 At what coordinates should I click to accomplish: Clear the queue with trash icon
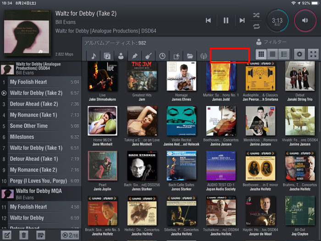[24, 235]
